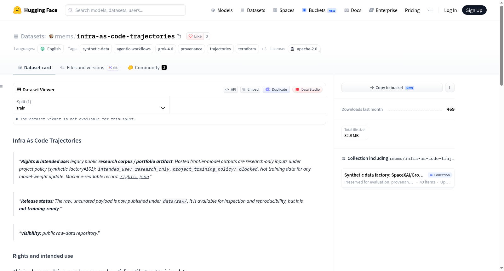Open the rights.json link
The width and height of the screenshot is (504, 271).
pyautogui.click(x=135, y=177)
